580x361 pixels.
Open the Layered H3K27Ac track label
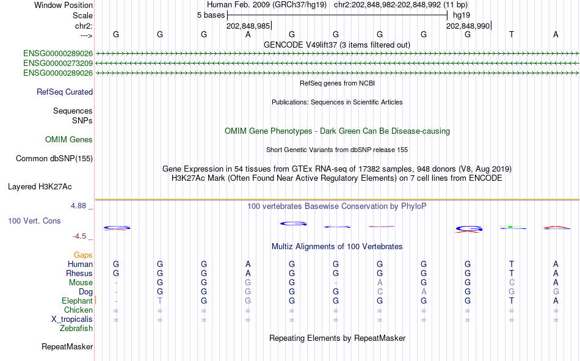click(40, 187)
